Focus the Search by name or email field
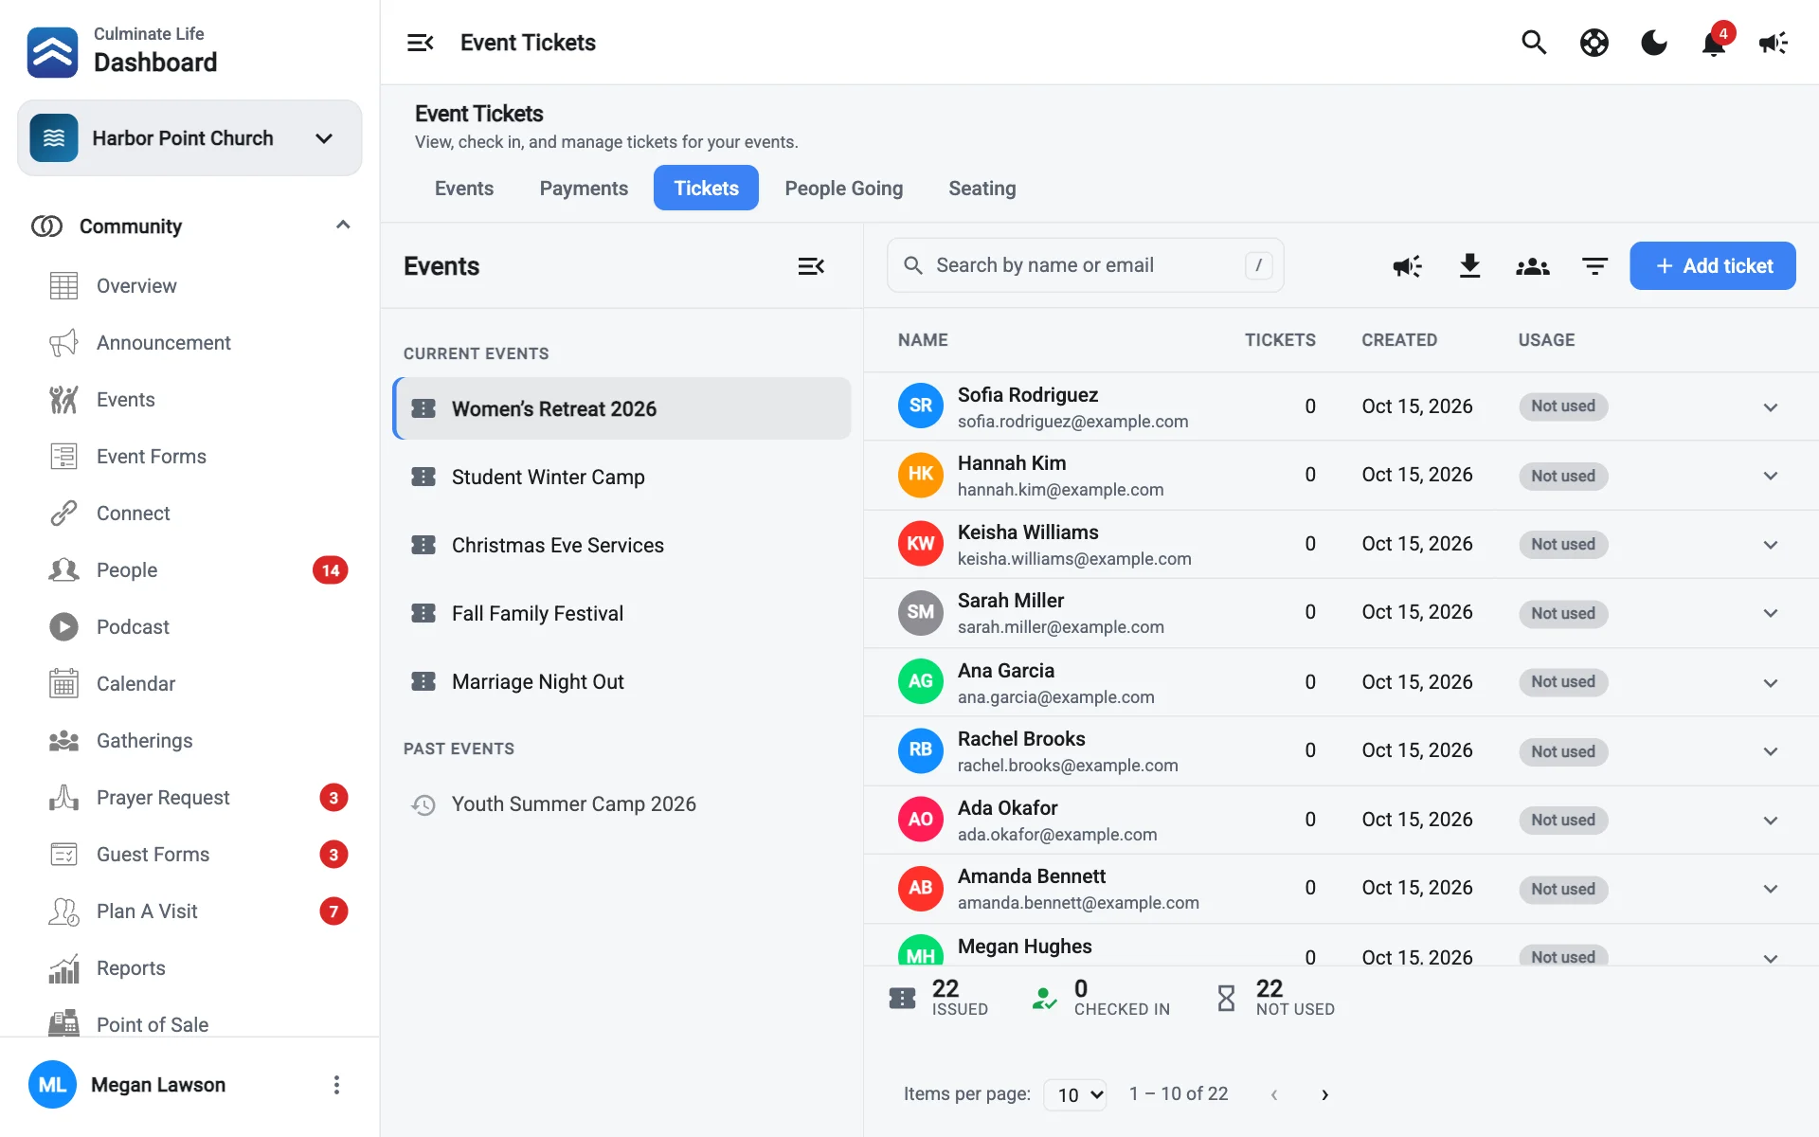This screenshot has width=1819, height=1137. 1085,265
